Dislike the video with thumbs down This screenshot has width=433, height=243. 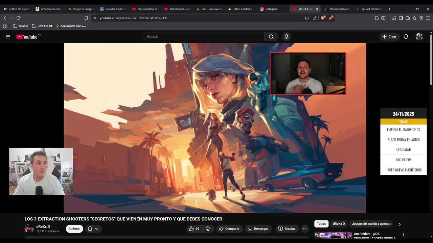click(208, 229)
